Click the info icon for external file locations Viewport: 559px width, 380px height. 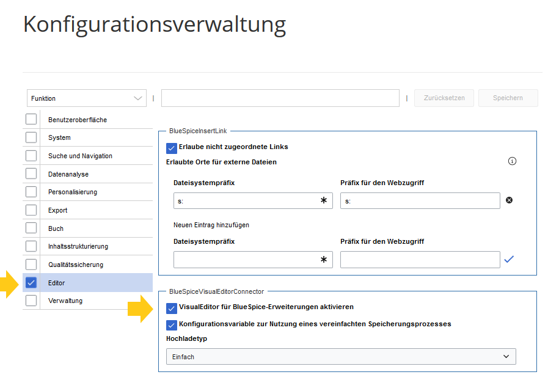[512, 161]
